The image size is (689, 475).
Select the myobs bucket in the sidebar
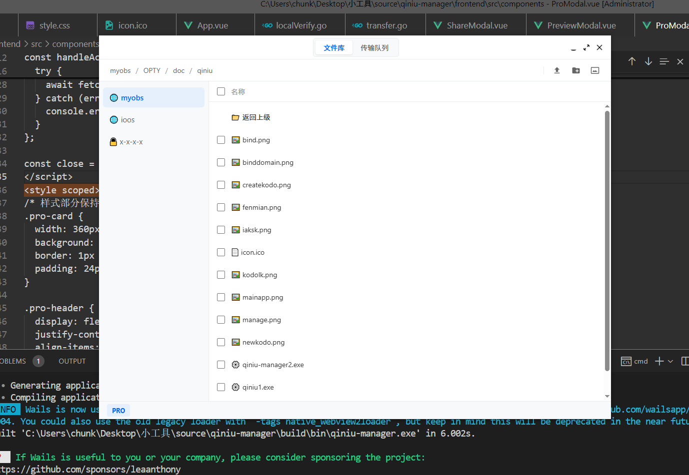tap(154, 98)
